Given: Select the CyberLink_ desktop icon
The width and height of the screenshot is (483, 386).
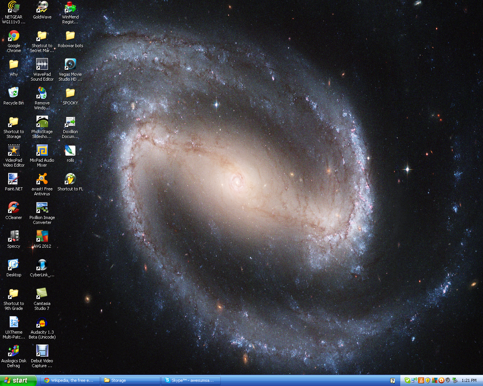Looking at the screenshot, I should [42, 268].
